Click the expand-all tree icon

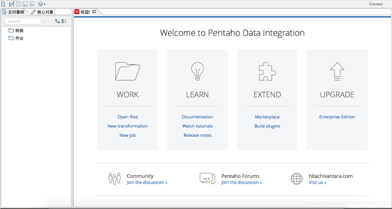pos(57,21)
